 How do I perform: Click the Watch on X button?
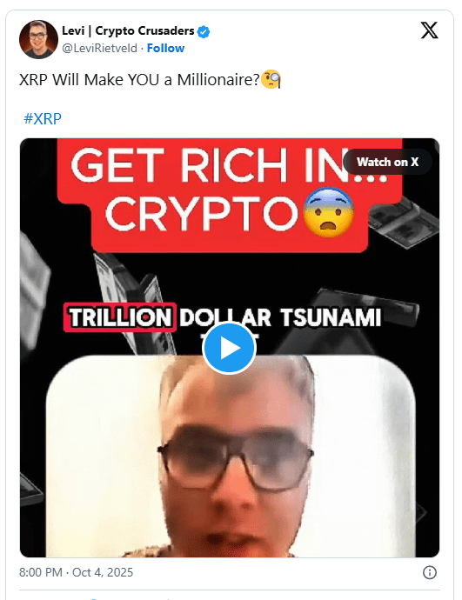(x=387, y=162)
